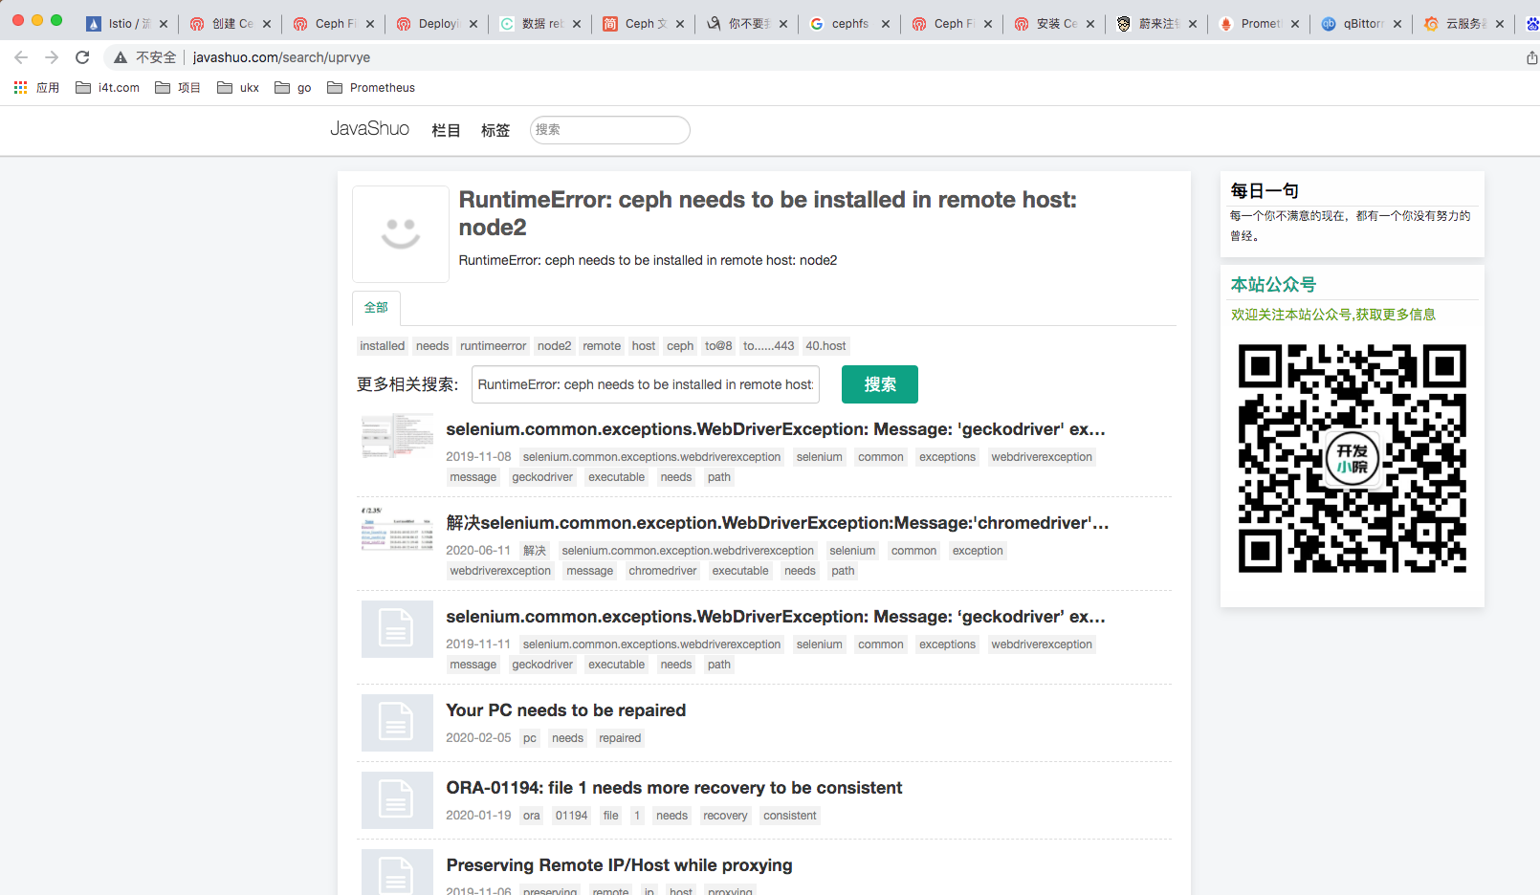Screen dimensions: 1540x895
Task: Open the ukx bookmark folder
Action: tap(238, 87)
